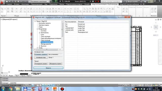Screen dimensions: 162x91
Task: Click the Закрыть button in the dialog
Action: coord(48,68)
